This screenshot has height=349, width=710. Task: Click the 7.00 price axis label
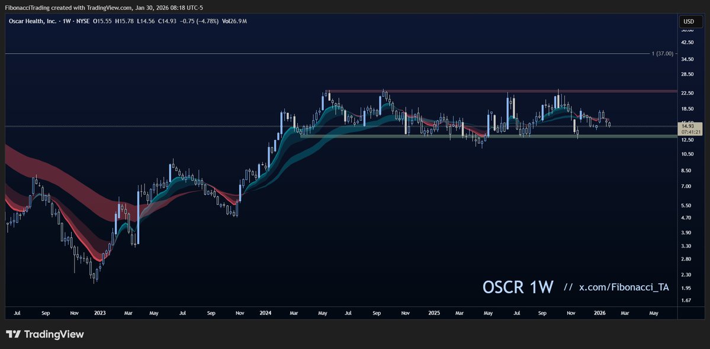tap(687, 186)
